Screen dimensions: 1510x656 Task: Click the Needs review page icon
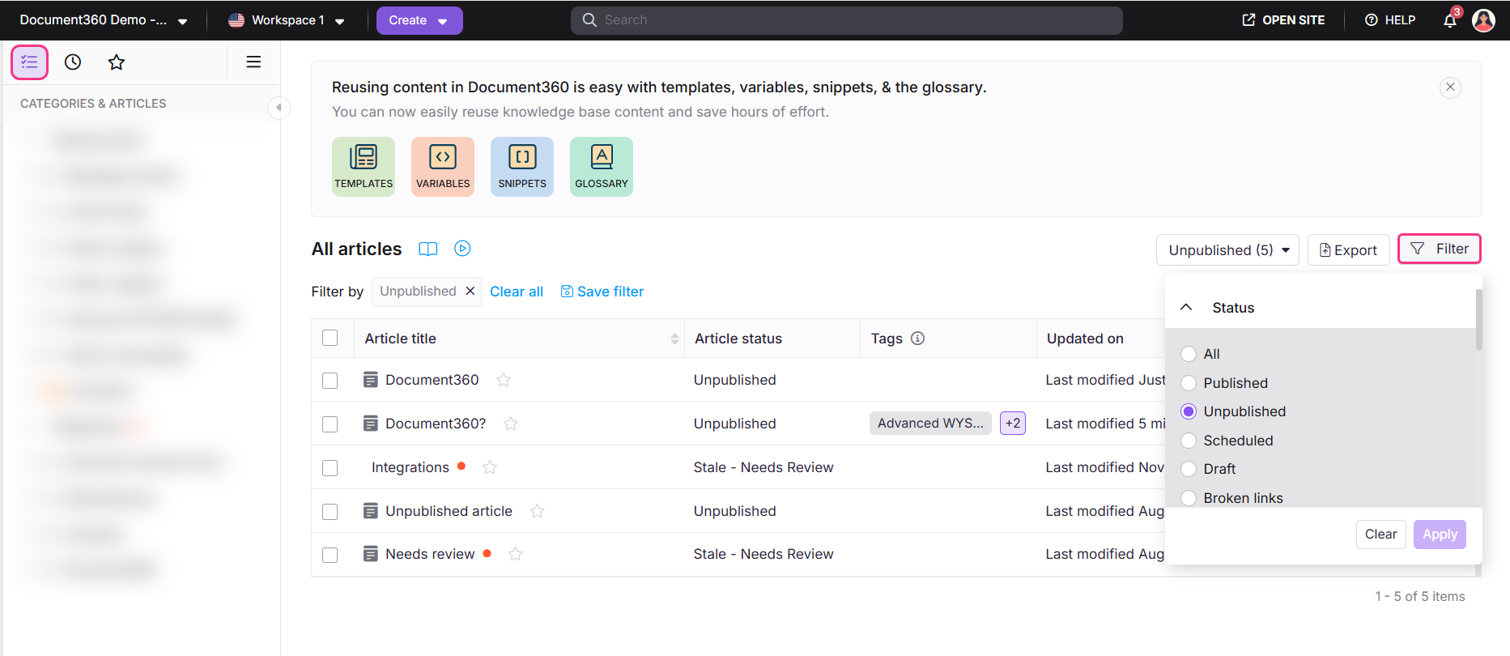(371, 554)
